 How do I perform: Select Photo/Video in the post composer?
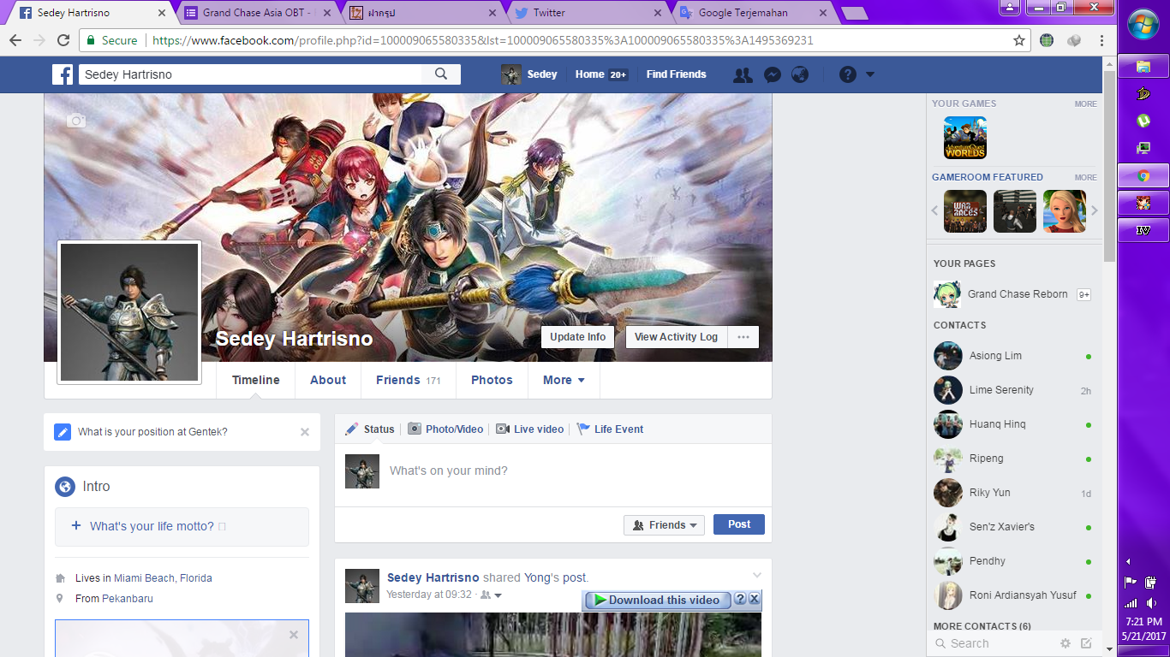[445, 429]
